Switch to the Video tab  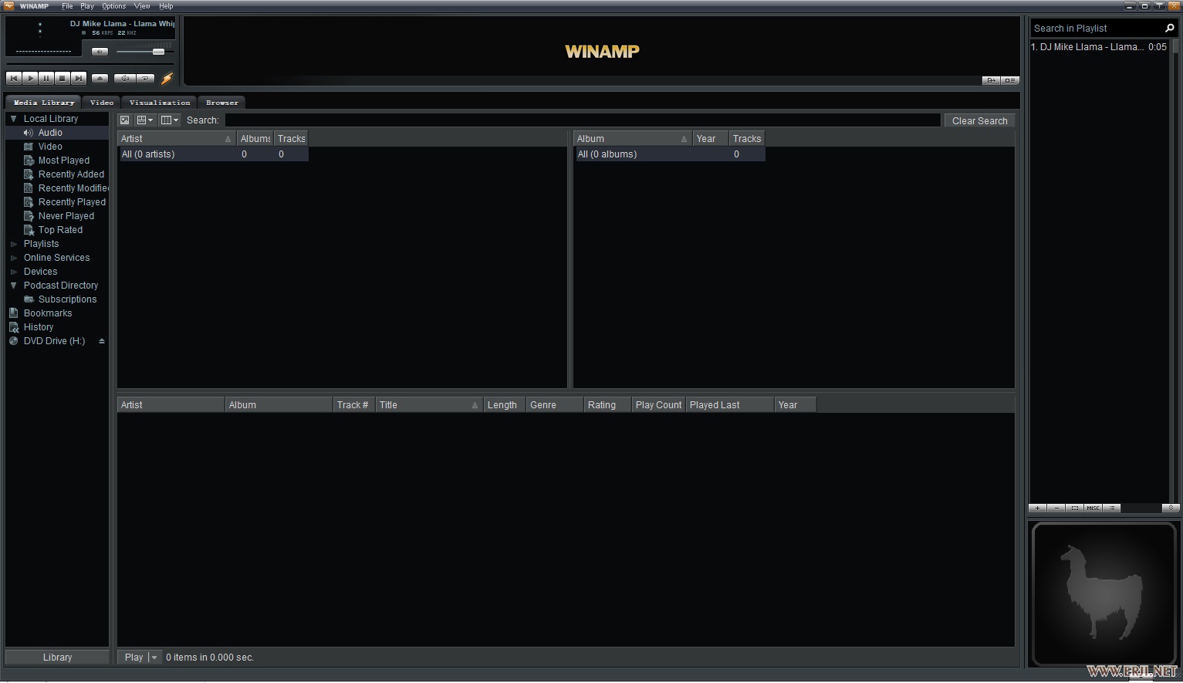click(x=101, y=103)
